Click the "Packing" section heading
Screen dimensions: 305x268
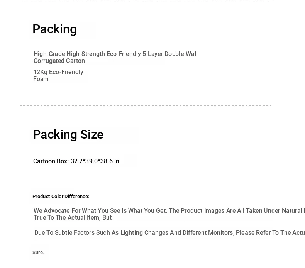coord(54,29)
